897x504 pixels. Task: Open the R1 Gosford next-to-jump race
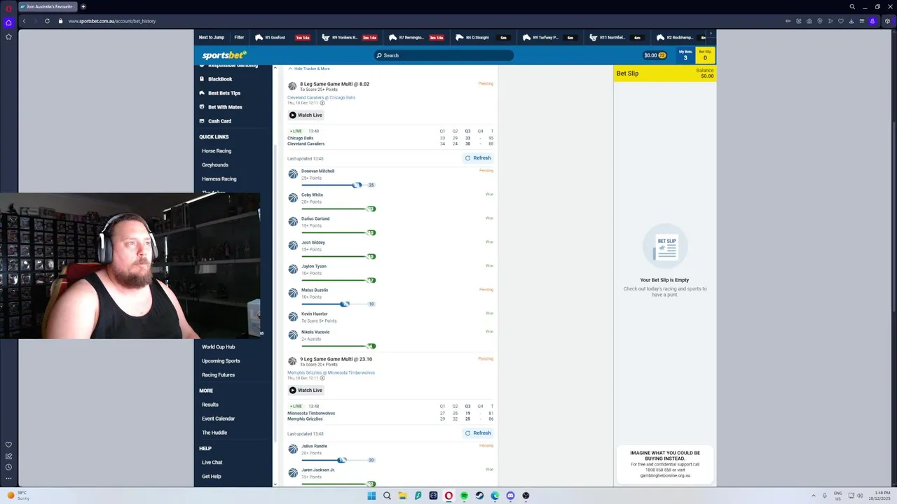(x=282, y=38)
